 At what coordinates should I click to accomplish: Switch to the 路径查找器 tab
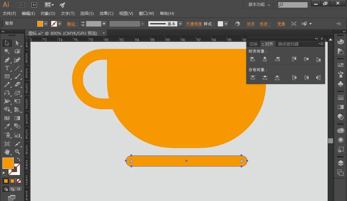(x=288, y=44)
